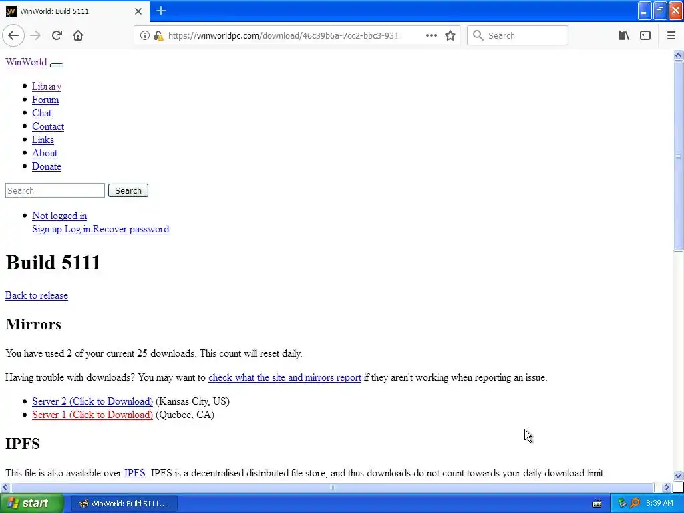This screenshot has height=513, width=684.
Task: Open the Library bookshelf icon
Action: point(624,35)
